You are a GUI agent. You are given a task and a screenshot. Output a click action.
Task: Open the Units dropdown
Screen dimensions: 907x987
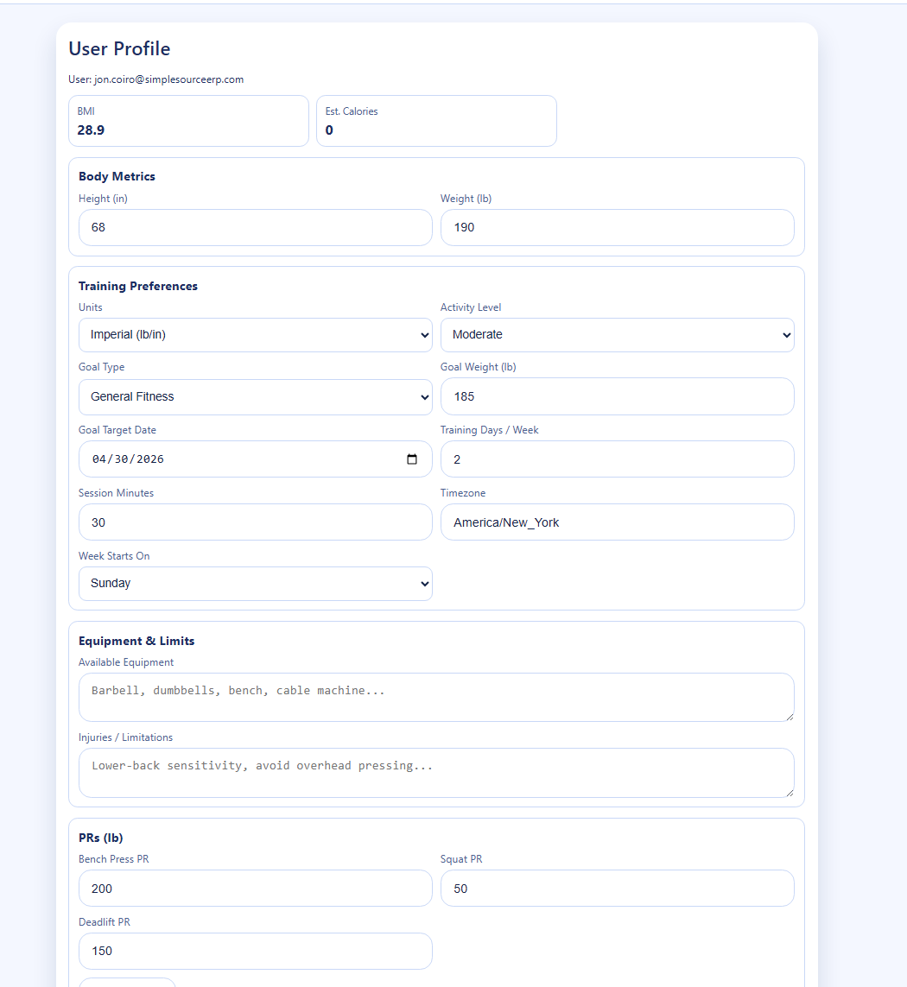(255, 335)
